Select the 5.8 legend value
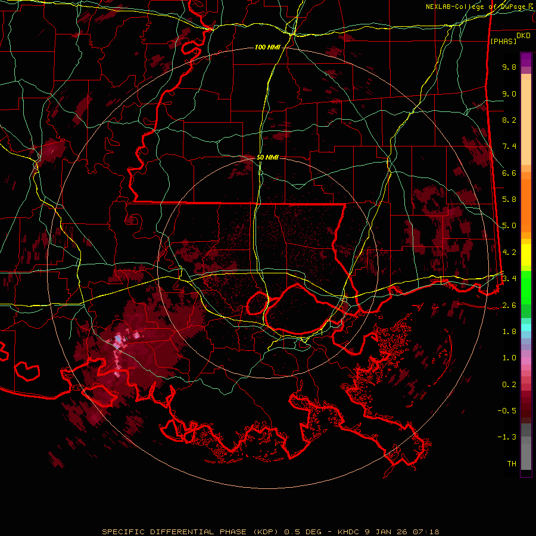Screen dimensions: 536x536 [509, 199]
